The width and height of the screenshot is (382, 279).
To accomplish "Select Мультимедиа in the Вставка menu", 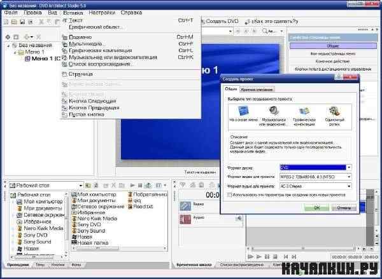I will 131,44.
